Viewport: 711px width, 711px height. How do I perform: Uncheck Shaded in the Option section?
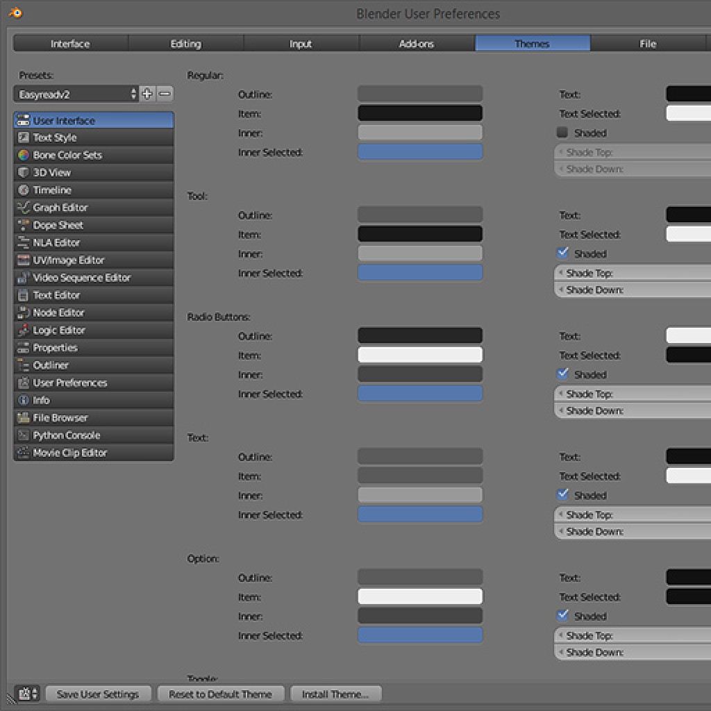pyautogui.click(x=563, y=615)
